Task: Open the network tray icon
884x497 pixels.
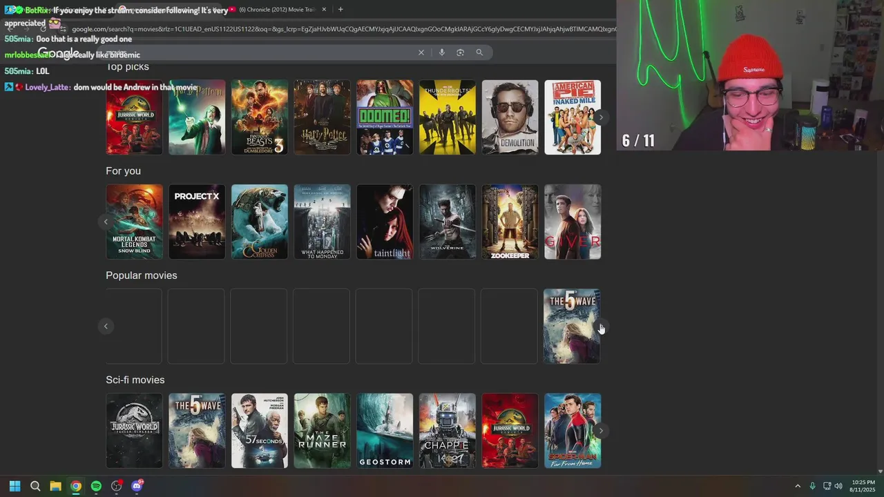Action: click(x=827, y=486)
